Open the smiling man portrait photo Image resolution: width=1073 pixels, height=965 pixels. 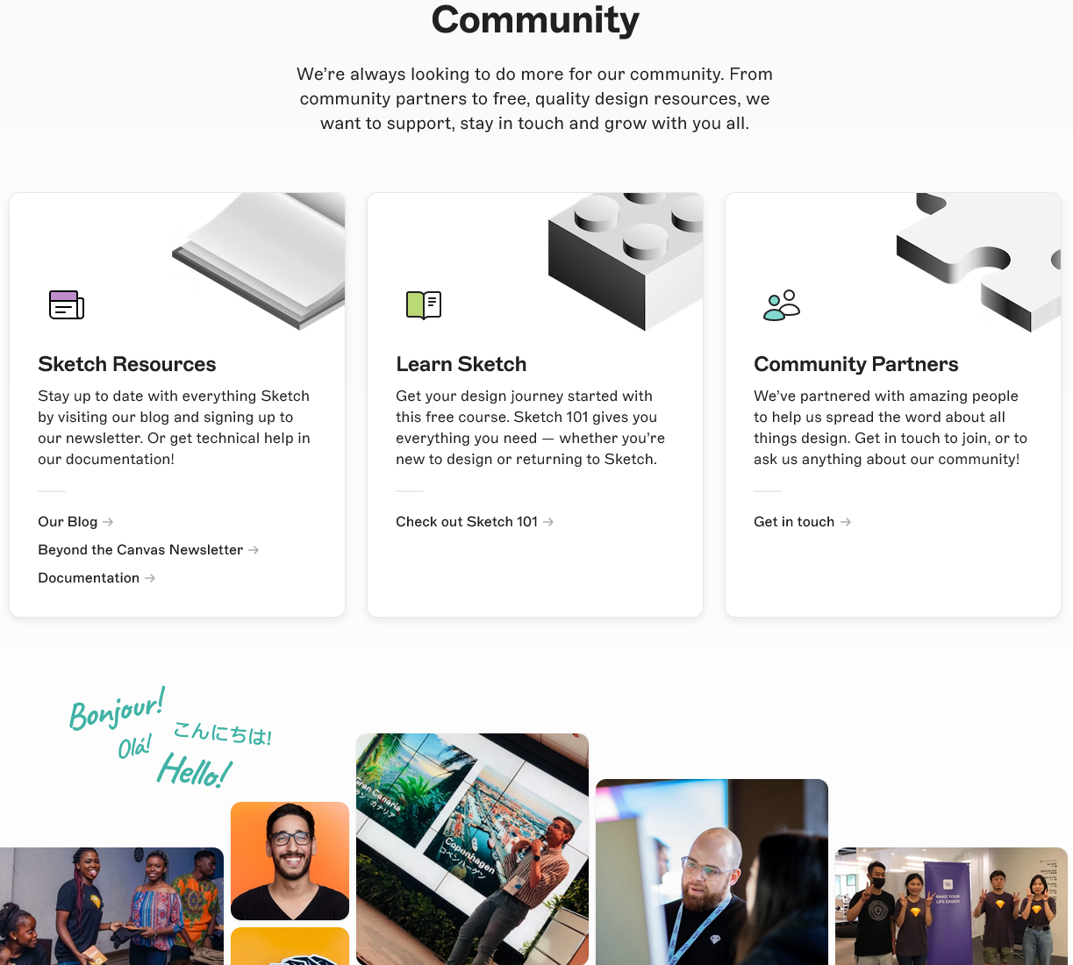click(290, 861)
